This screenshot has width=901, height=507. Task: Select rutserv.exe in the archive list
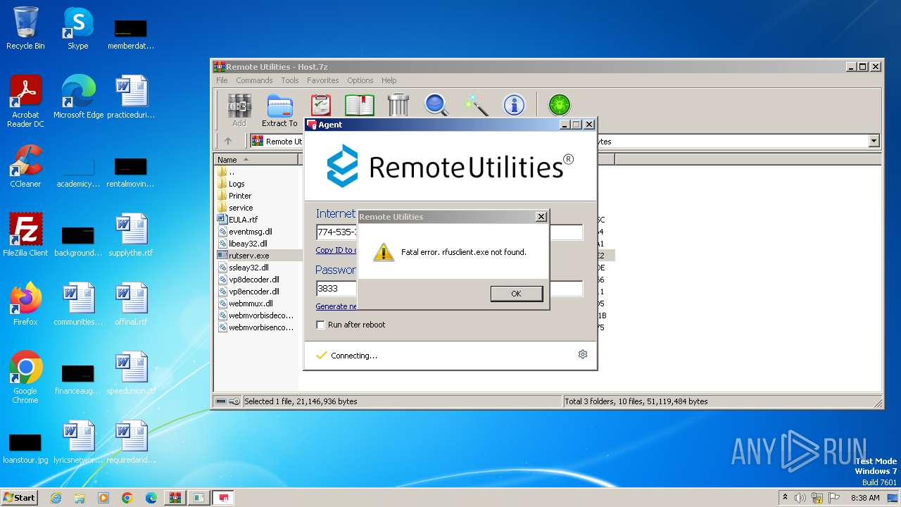(x=248, y=256)
